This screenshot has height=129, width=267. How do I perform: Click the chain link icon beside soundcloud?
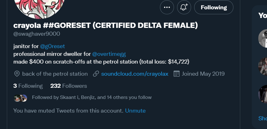pos(96,74)
